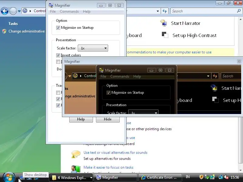243x182 pixels.
Task: Open the Windows Explorer taskbar group
Action: click(x=71, y=177)
